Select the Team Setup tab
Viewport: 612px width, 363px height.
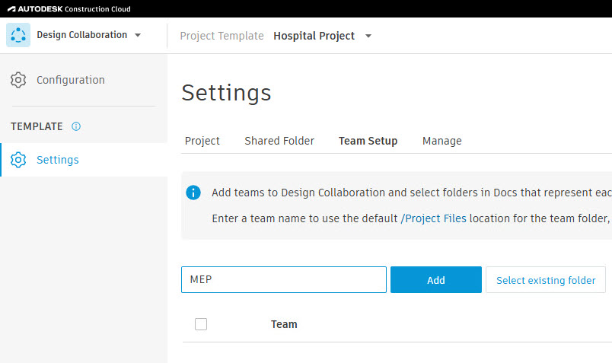(x=368, y=141)
